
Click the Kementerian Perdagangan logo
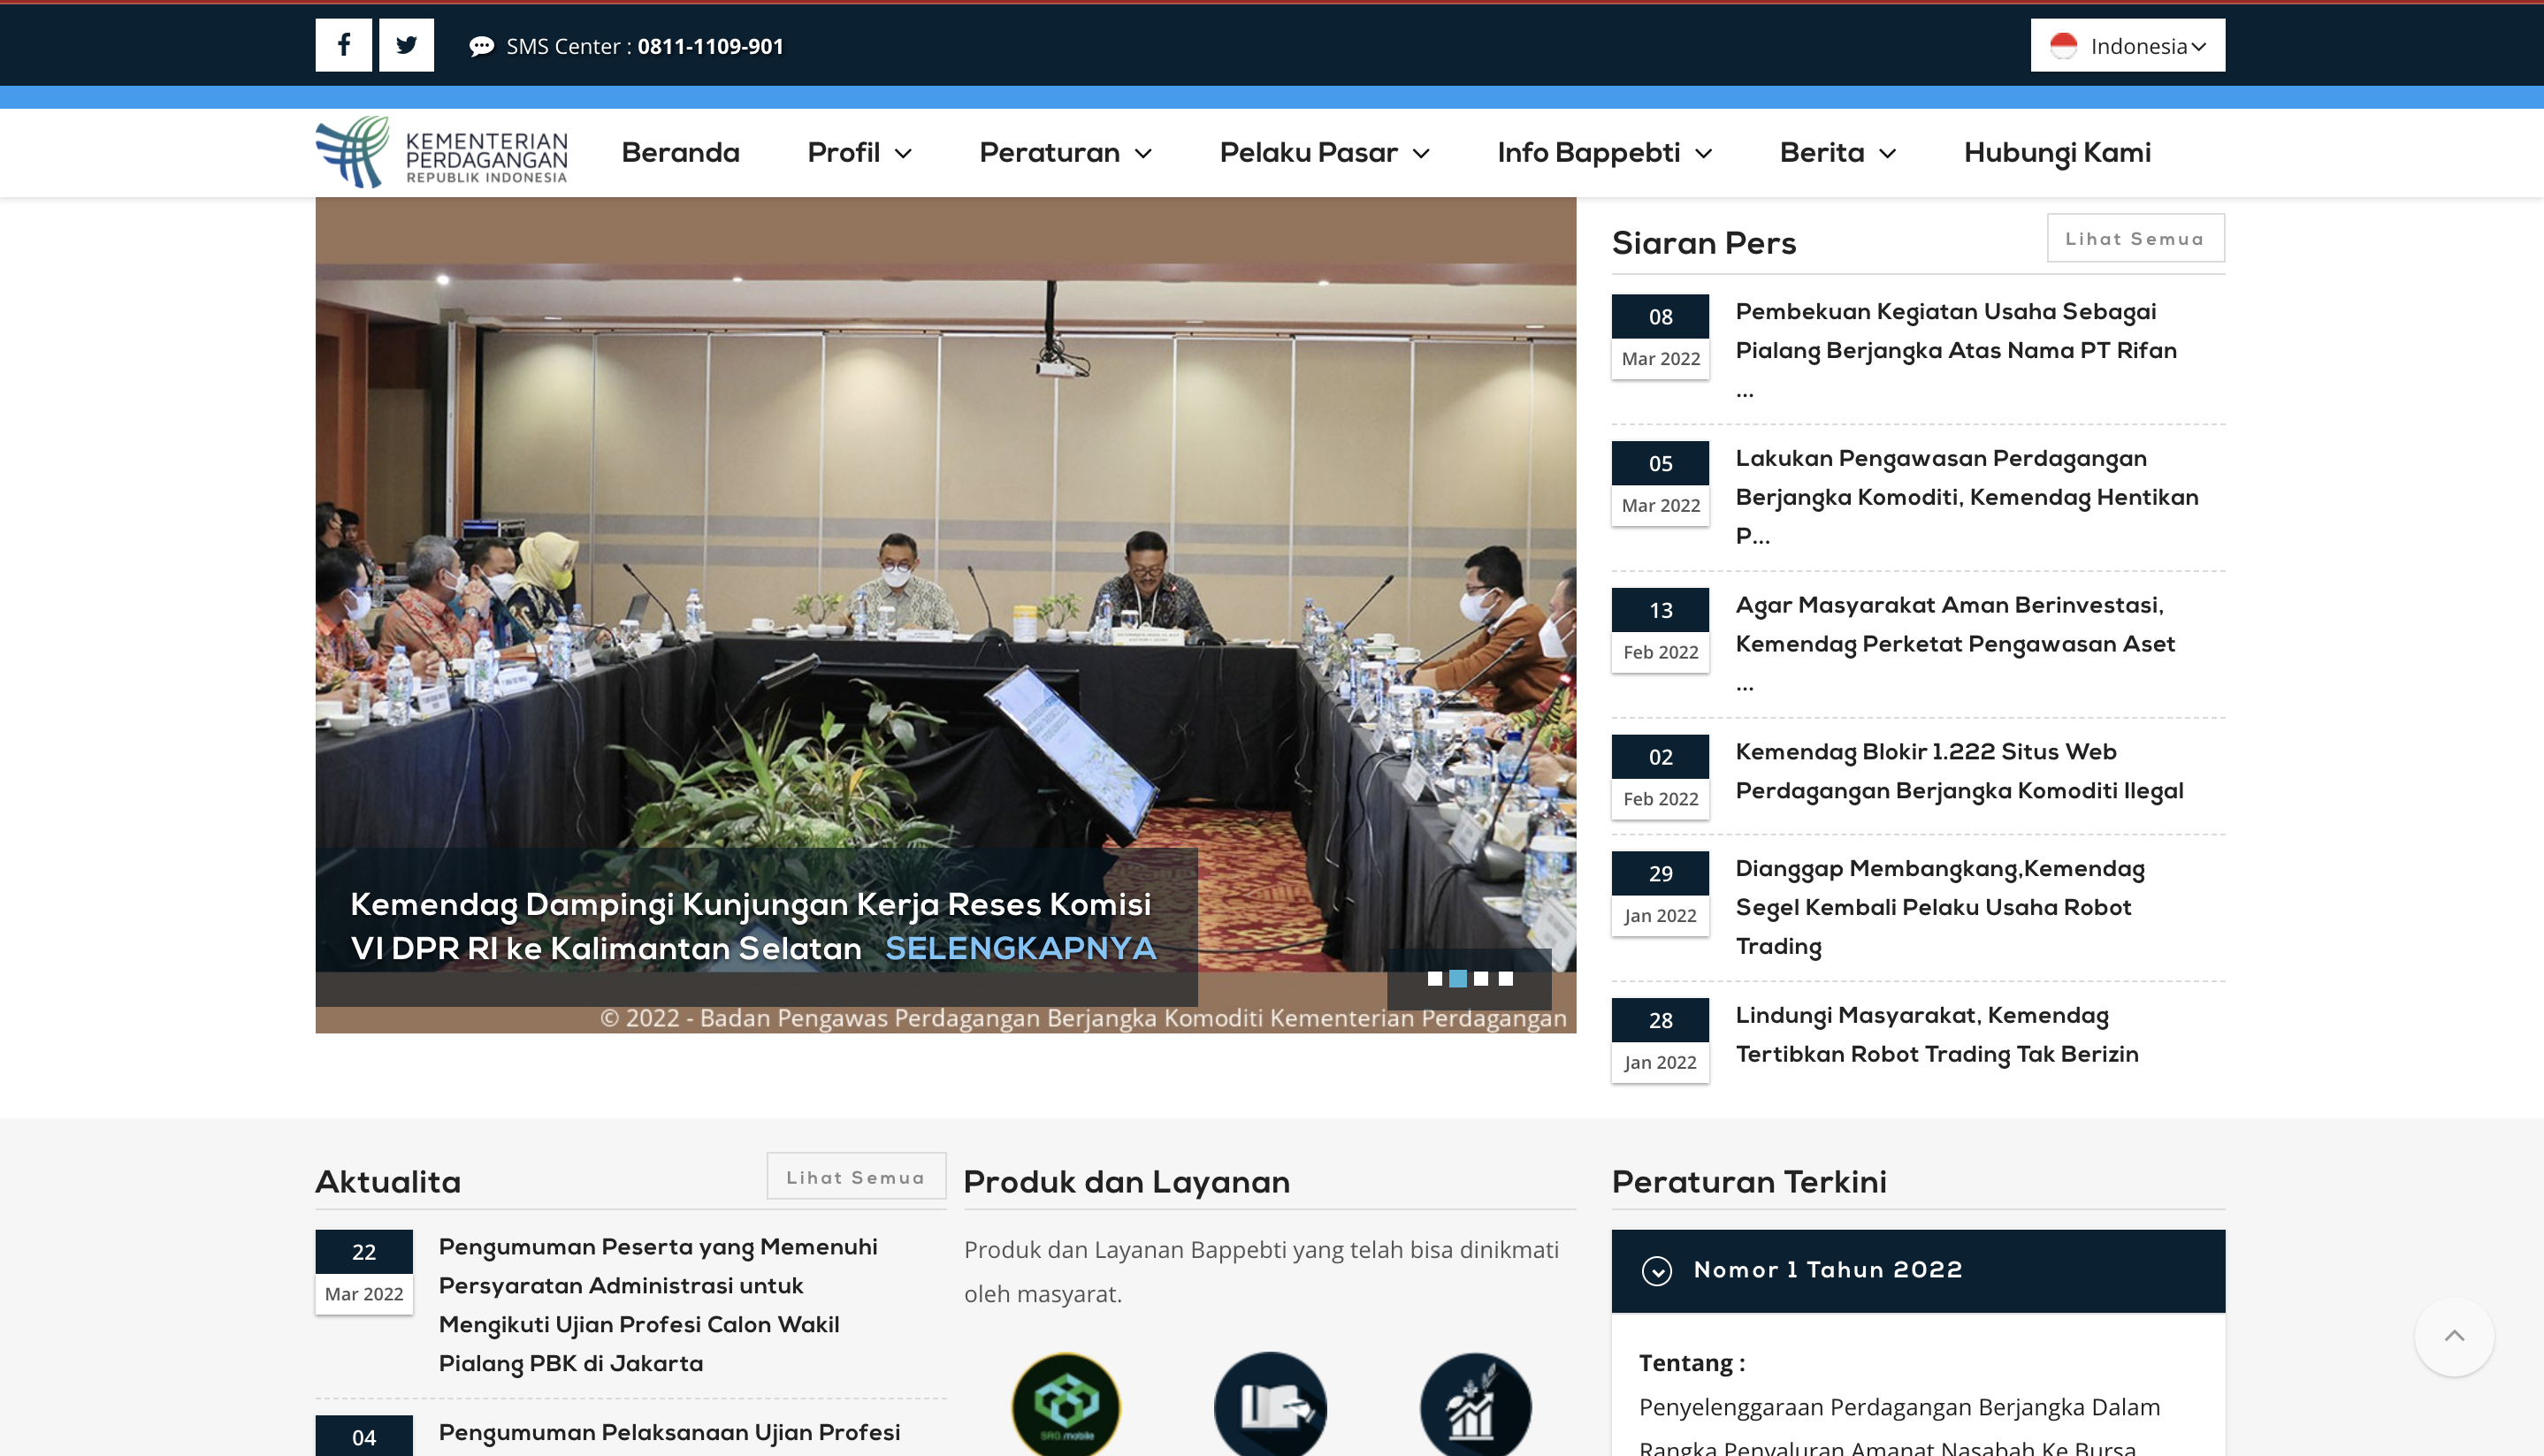tap(441, 152)
